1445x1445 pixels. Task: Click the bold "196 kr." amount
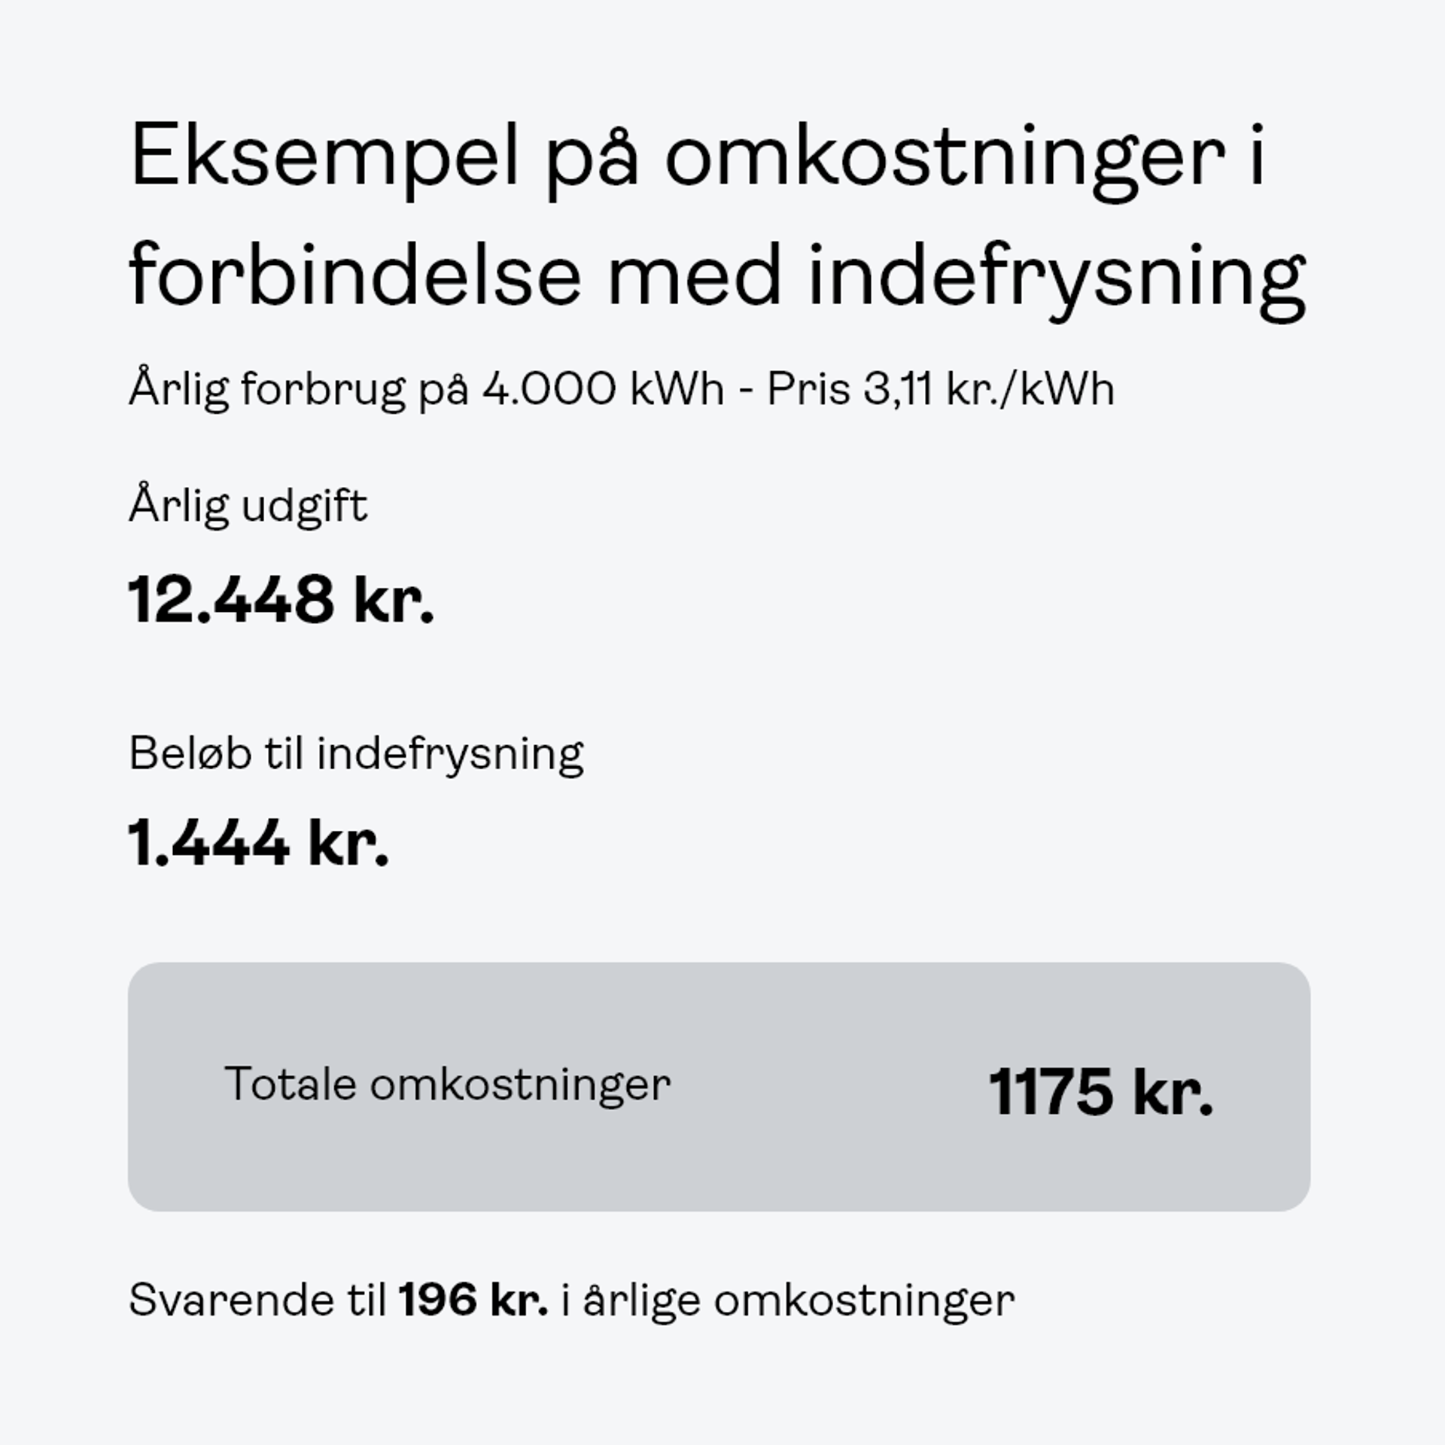[473, 1300]
